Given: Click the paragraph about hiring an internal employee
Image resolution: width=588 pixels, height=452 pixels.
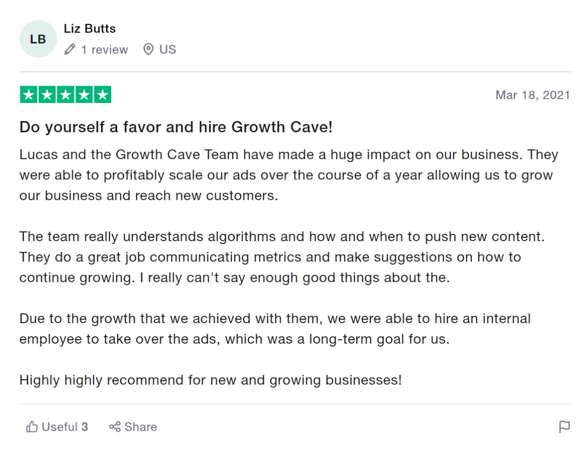Looking at the screenshot, I should click(x=275, y=328).
